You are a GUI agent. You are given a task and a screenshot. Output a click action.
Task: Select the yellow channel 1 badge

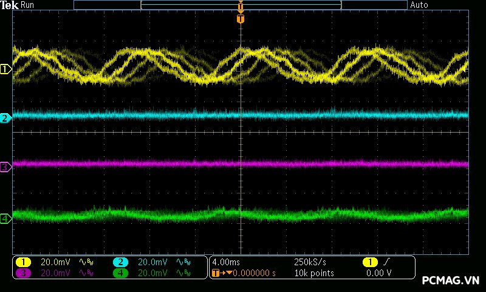pos(23,262)
